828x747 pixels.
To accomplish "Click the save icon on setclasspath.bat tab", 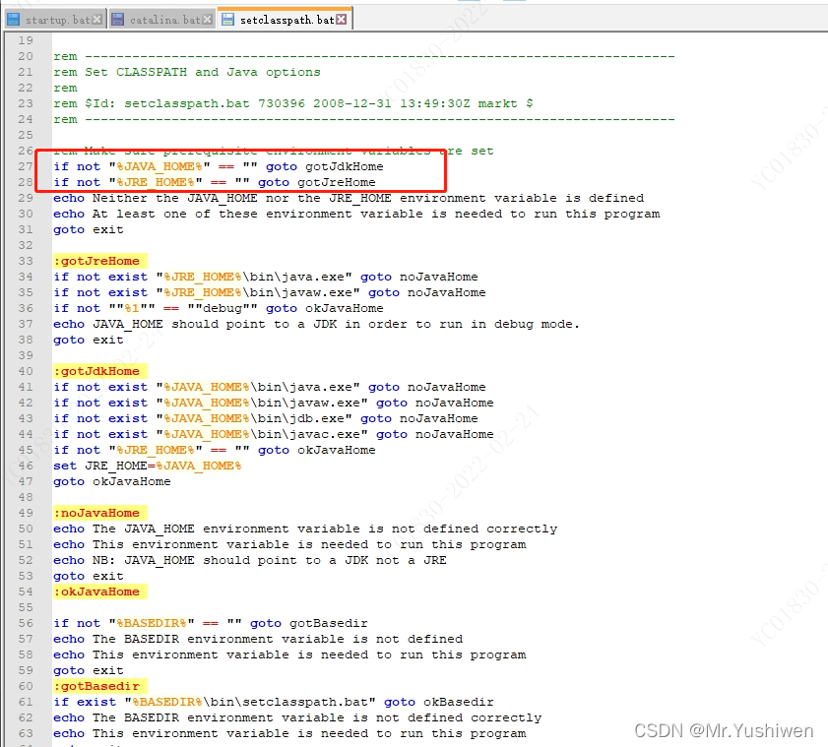I will 227,20.
